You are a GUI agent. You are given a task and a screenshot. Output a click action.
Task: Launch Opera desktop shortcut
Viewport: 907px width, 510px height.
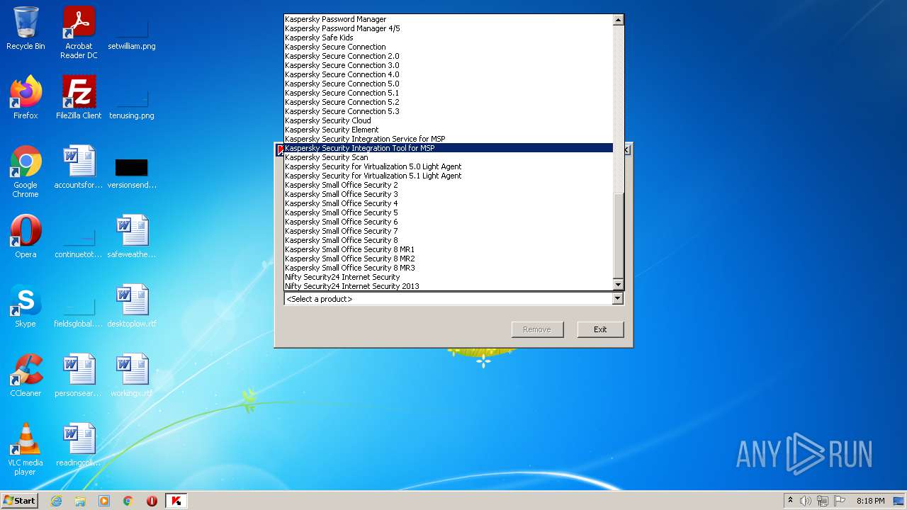(26, 237)
